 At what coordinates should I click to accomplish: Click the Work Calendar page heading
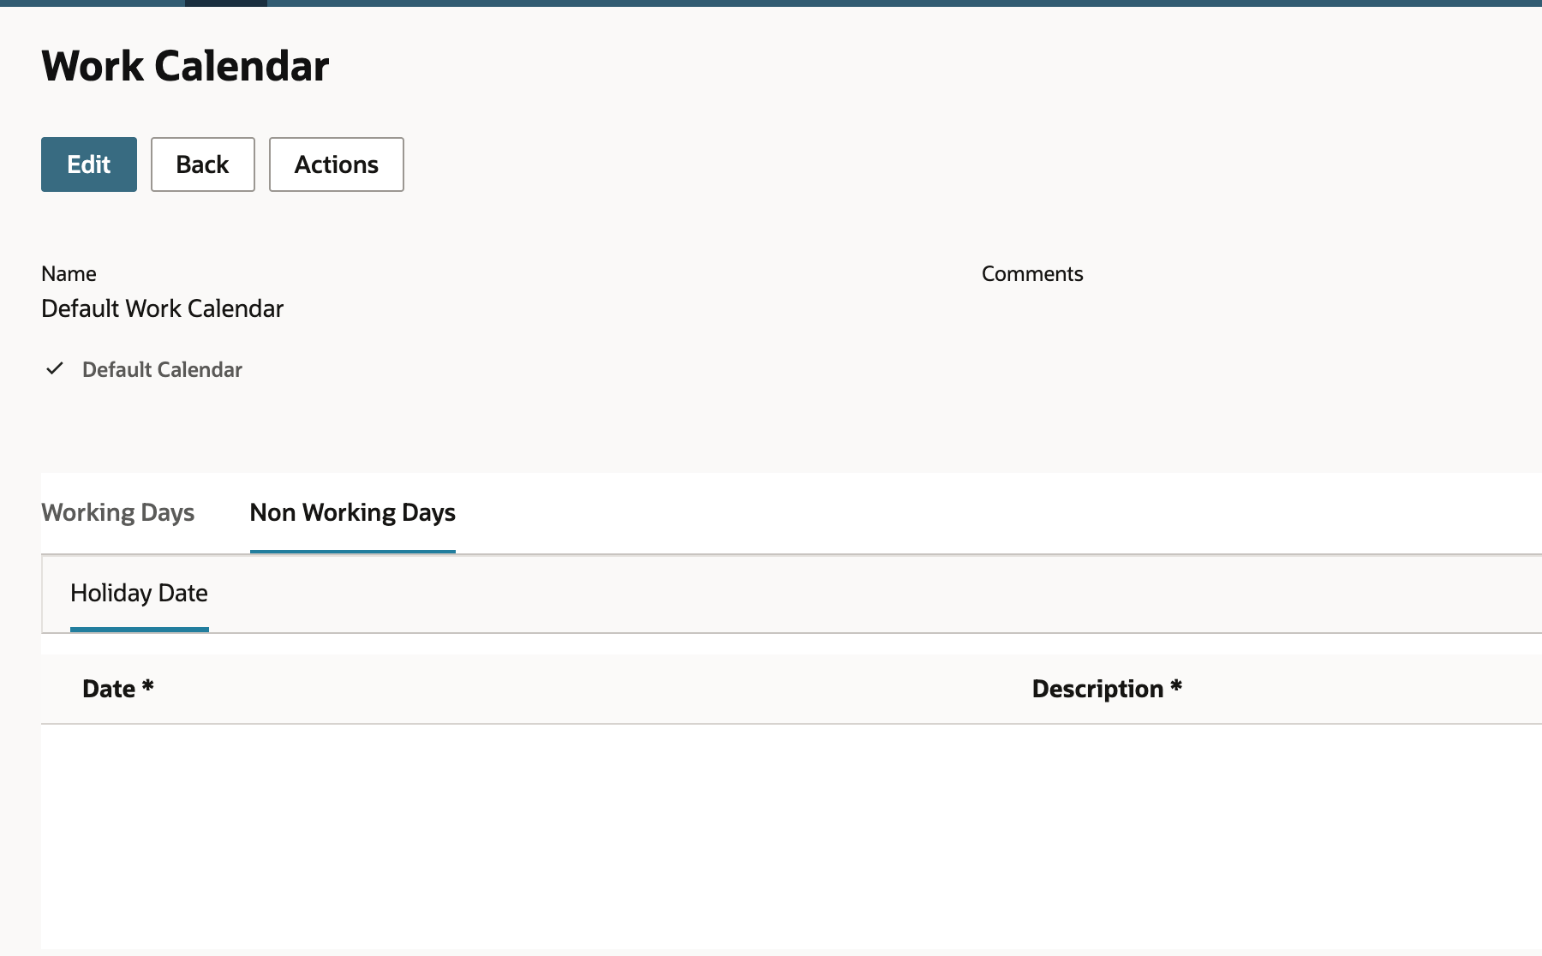pyautogui.click(x=185, y=66)
